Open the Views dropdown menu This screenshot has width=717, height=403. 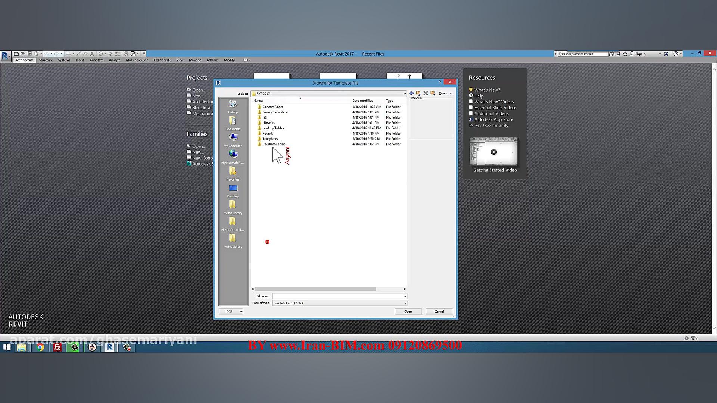(x=445, y=93)
